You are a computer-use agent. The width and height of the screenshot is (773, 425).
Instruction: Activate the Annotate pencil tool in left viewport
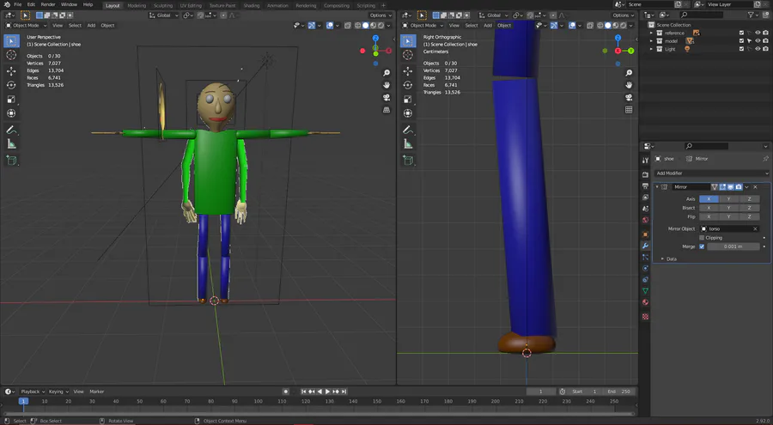[11, 130]
